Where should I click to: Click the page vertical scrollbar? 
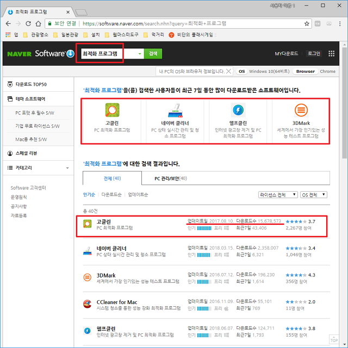[344, 103]
